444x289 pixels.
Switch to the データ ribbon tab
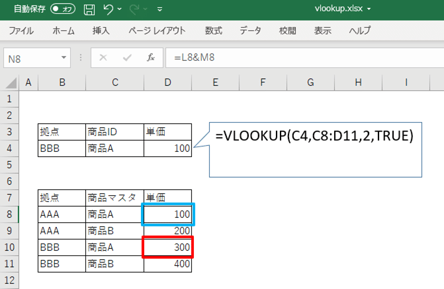coord(250,30)
